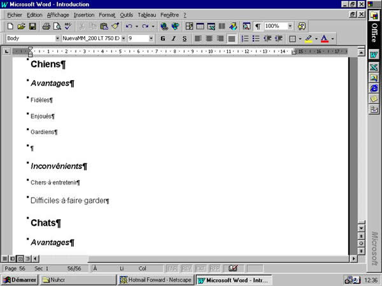
Task: Open the Fichier menu
Action: [15, 15]
